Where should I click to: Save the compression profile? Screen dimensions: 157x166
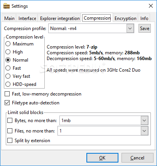coord(145,29)
